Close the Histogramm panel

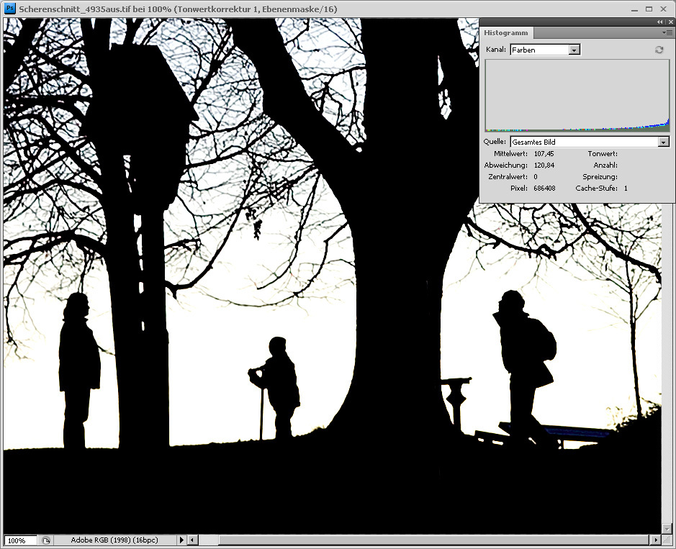pos(670,22)
